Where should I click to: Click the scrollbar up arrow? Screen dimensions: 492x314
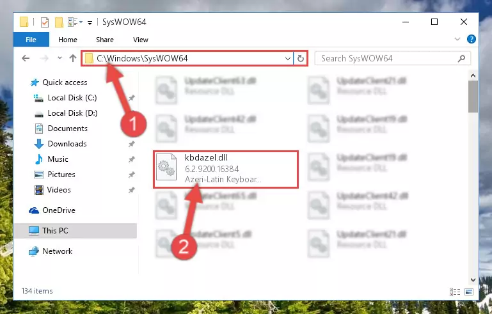(x=473, y=75)
